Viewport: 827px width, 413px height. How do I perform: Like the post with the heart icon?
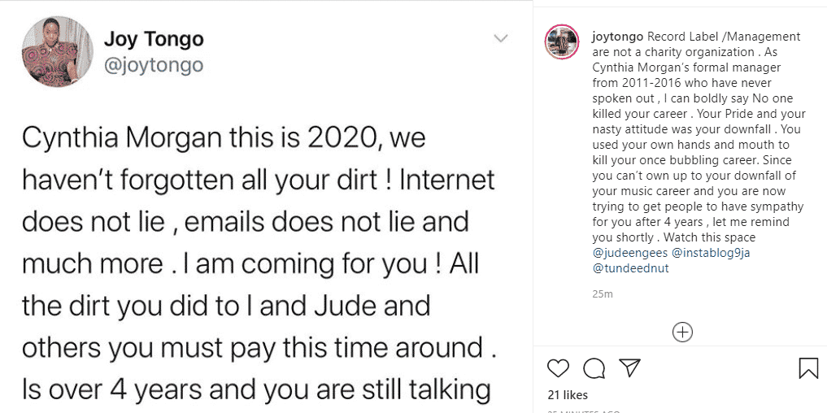[558, 368]
